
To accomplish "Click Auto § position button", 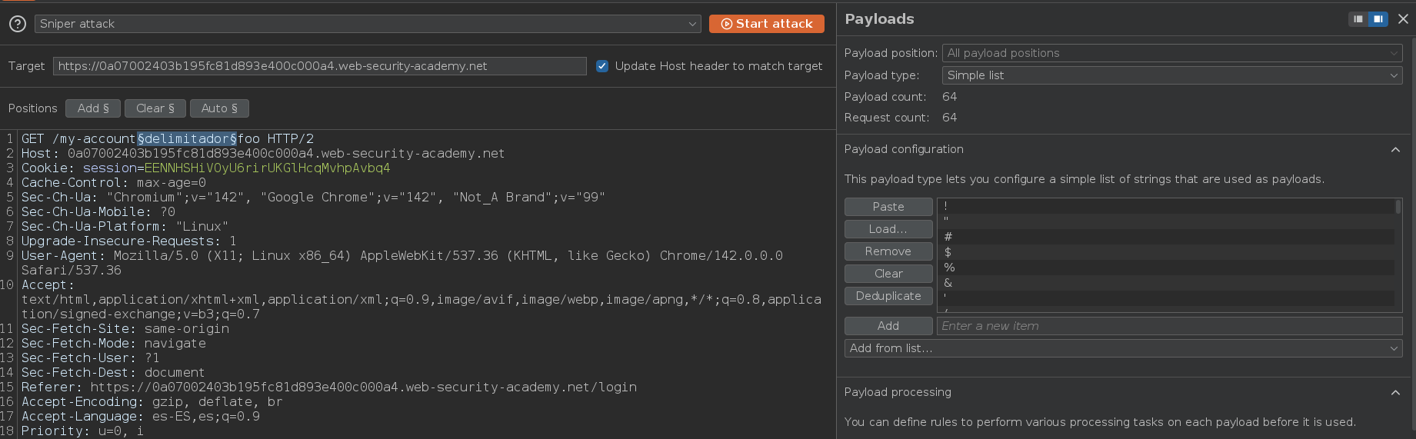I will click(219, 108).
